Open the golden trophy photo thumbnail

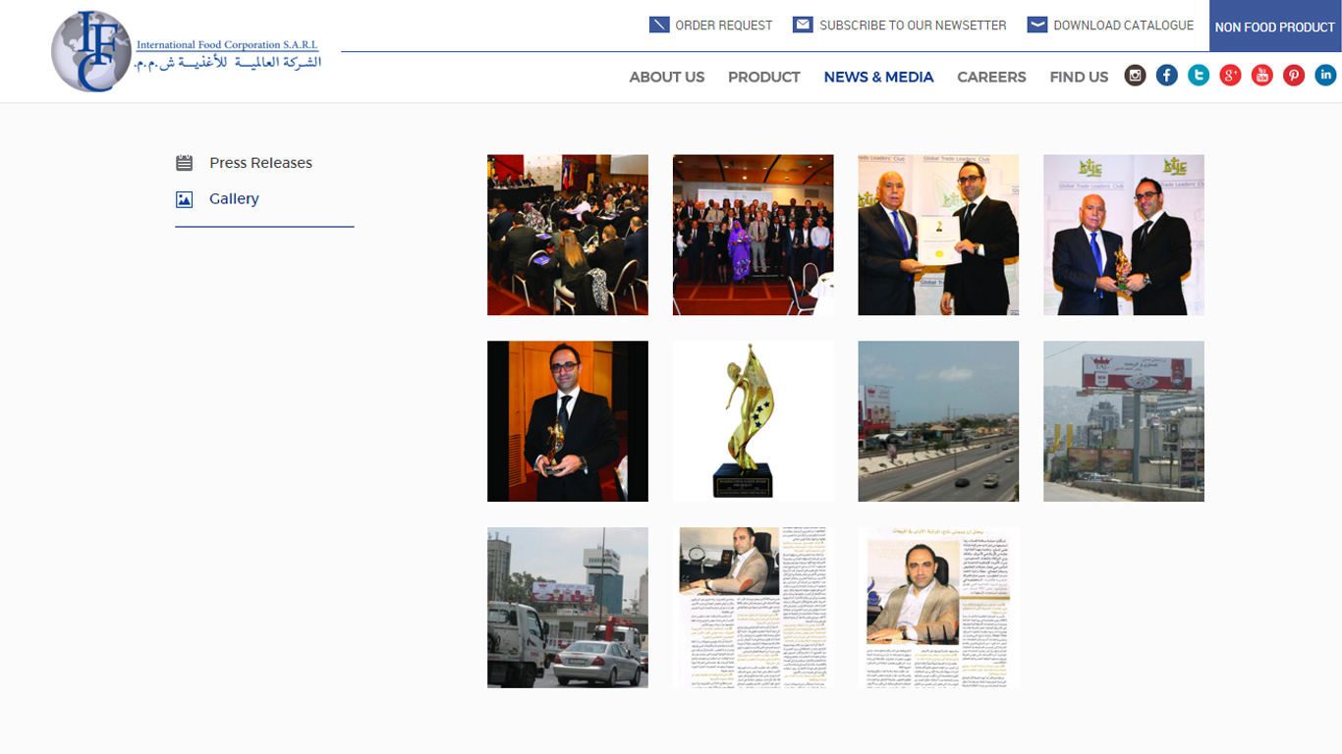click(753, 421)
